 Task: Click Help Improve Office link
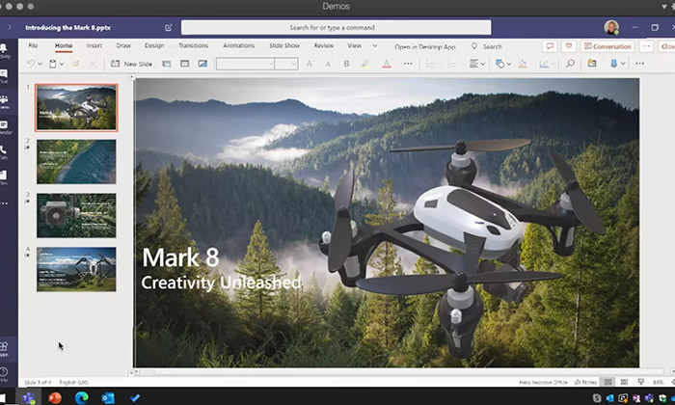(x=543, y=382)
